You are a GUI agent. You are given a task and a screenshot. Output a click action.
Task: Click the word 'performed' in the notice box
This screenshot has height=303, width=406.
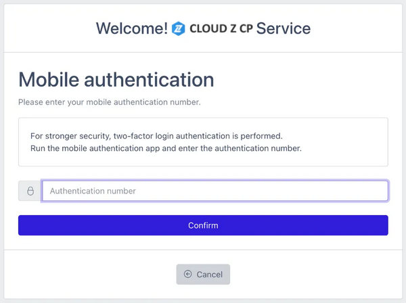(x=261, y=136)
